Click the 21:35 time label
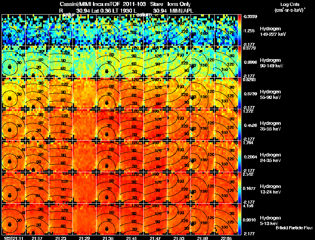Screen dimensions: 315x240 108,238
